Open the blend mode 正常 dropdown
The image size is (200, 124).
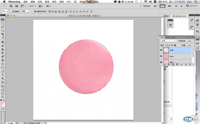coord(169,41)
